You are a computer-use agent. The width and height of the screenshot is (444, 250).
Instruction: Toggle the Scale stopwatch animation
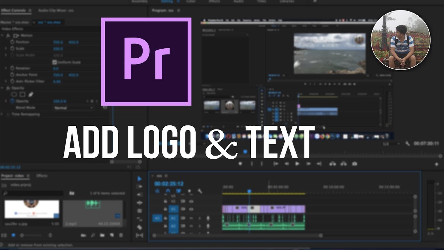12,49
